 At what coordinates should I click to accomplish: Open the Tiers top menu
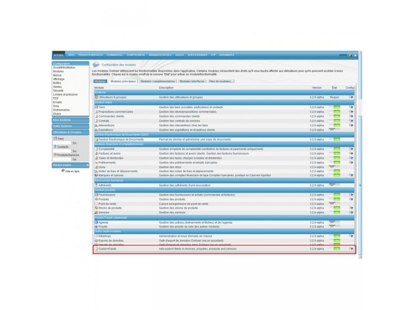click(x=71, y=55)
